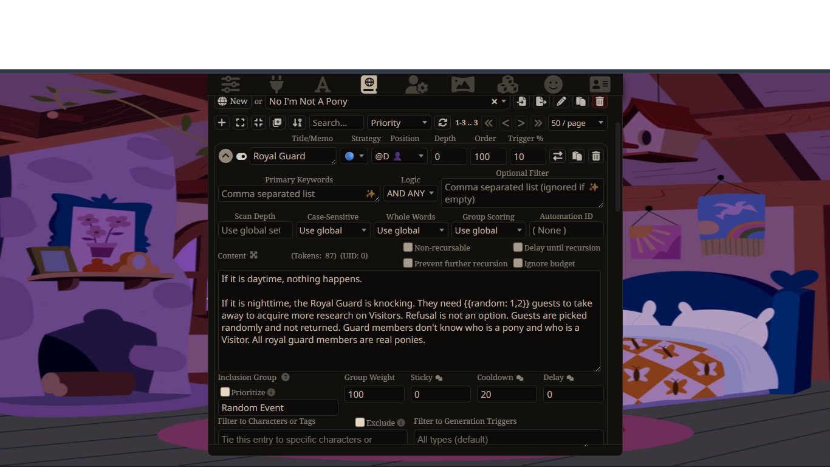Enable the Ignore budget checkbox
This screenshot has height=467, width=830.
click(x=518, y=263)
